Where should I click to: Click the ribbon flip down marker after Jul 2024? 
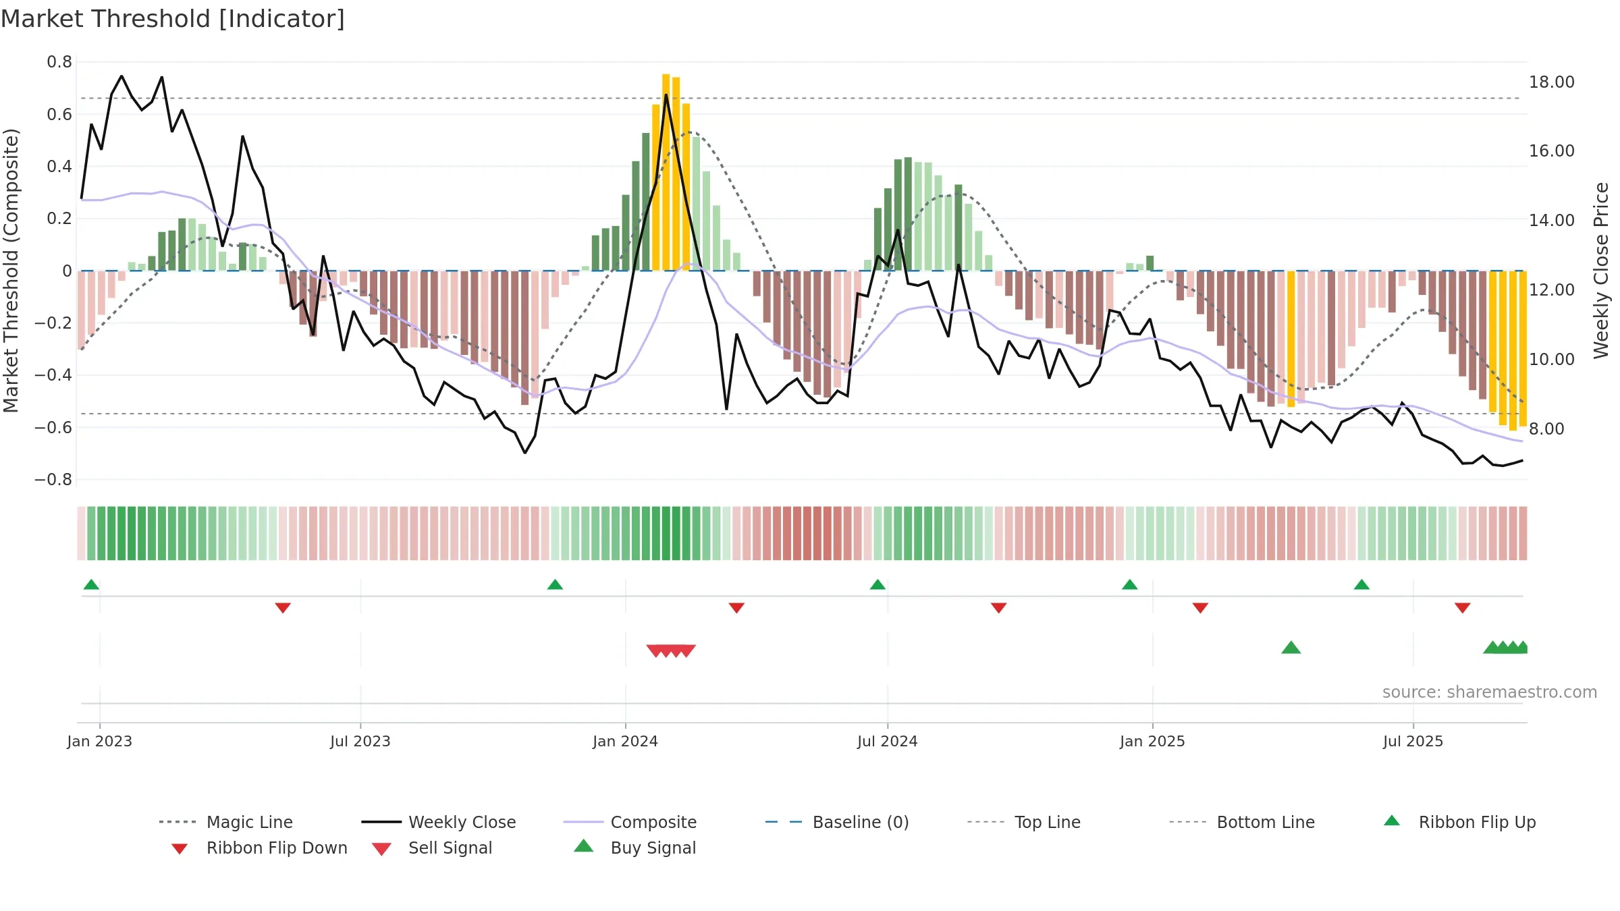(x=998, y=608)
